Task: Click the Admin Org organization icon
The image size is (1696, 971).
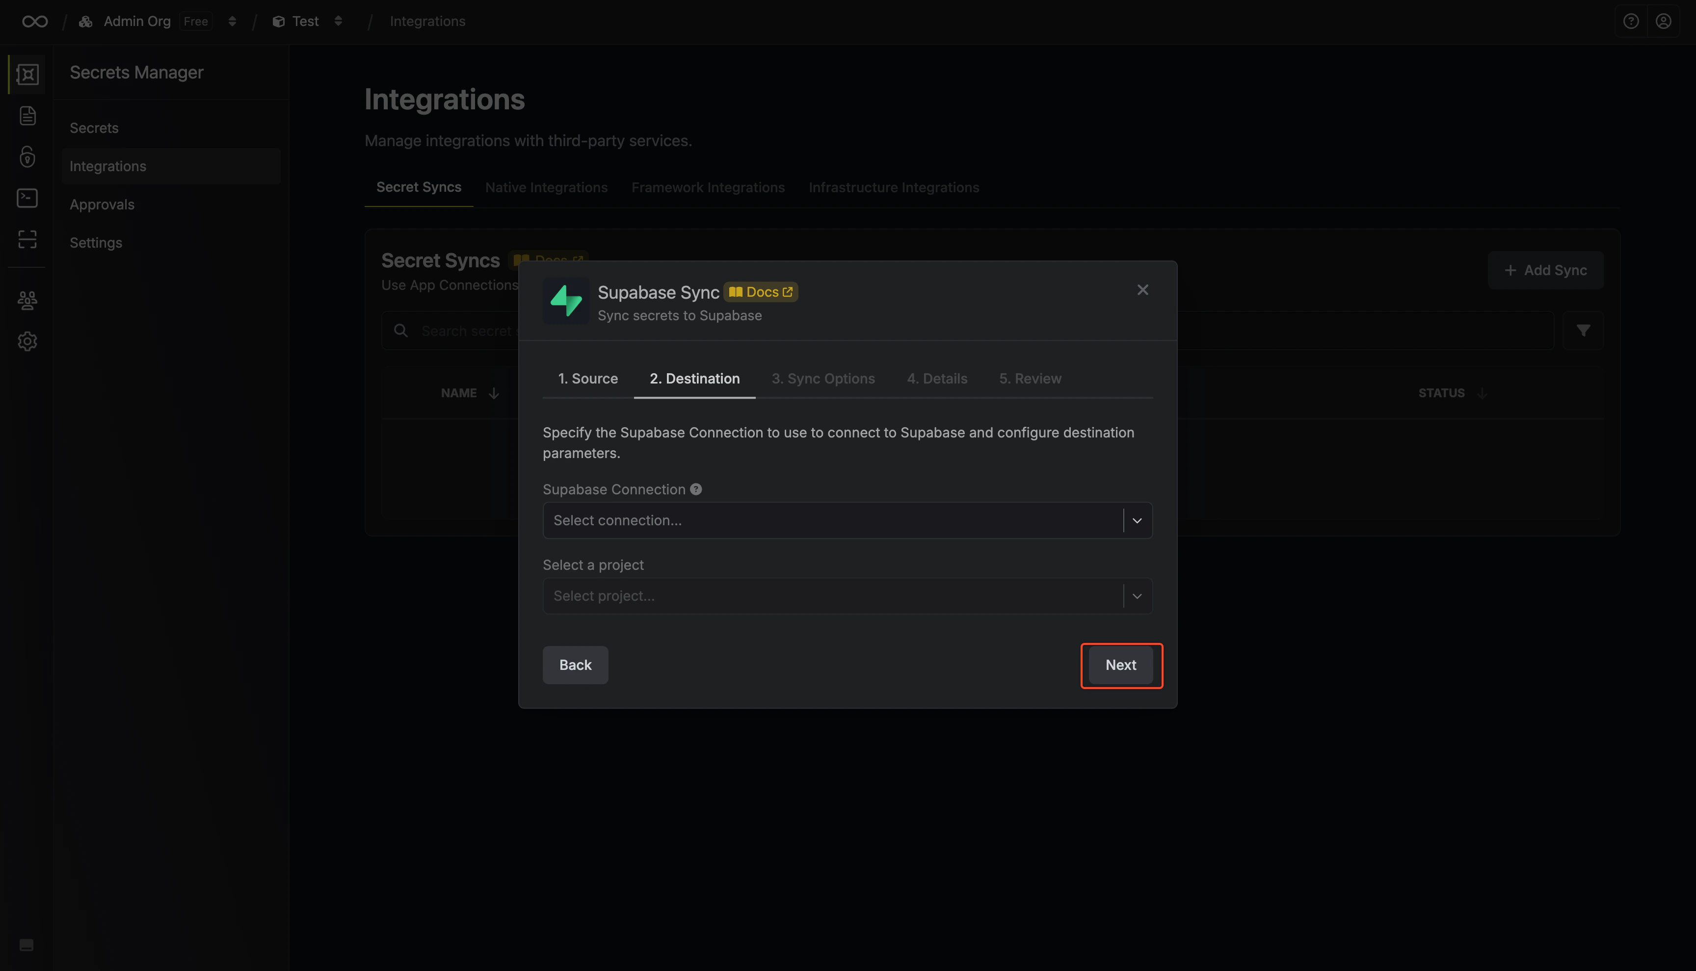Action: [x=85, y=22]
